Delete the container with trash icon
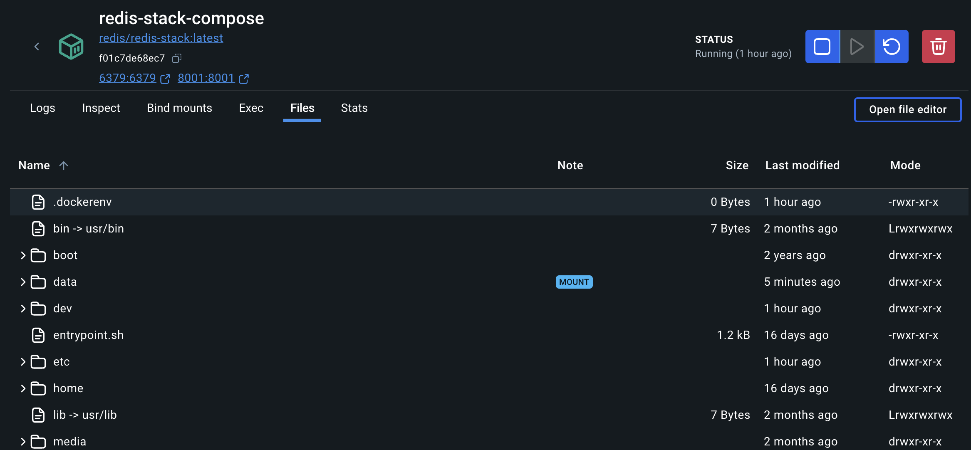Screen dimensions: 971x450 coord(938,47)
